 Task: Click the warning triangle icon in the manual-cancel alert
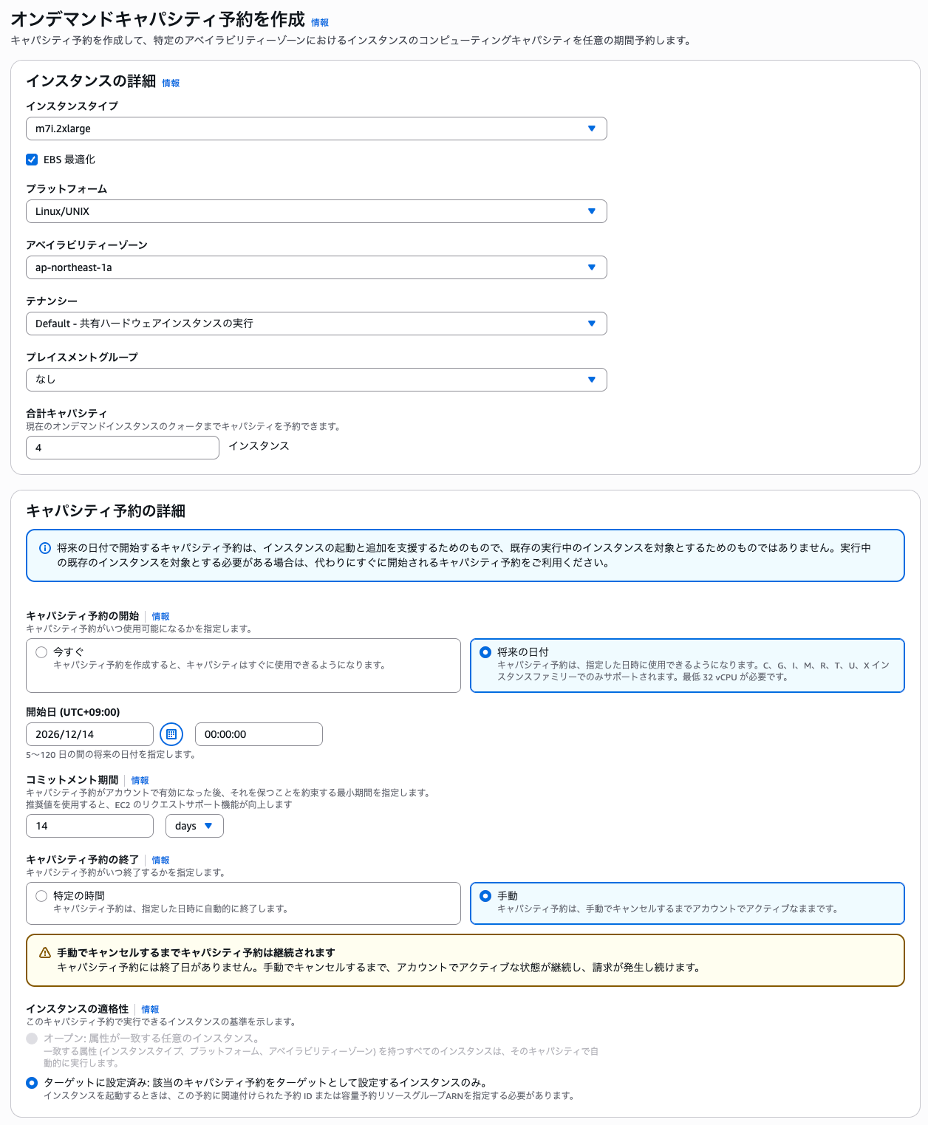click(44, 953)
